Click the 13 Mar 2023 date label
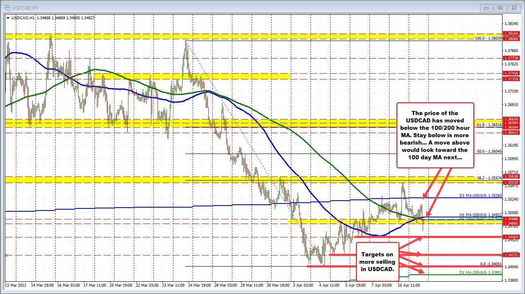The height and width of the screenshot is (294, 525). 15,285
